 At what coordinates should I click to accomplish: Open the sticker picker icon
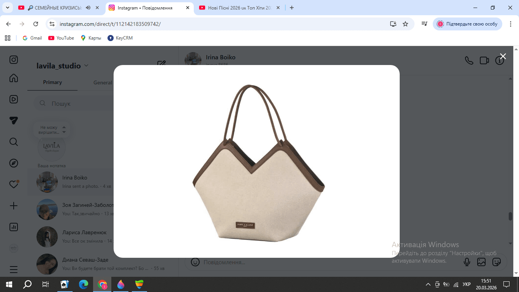(x=496, y=262)
